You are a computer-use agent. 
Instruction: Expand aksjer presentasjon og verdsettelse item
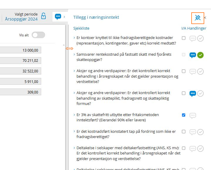point(74,71)
